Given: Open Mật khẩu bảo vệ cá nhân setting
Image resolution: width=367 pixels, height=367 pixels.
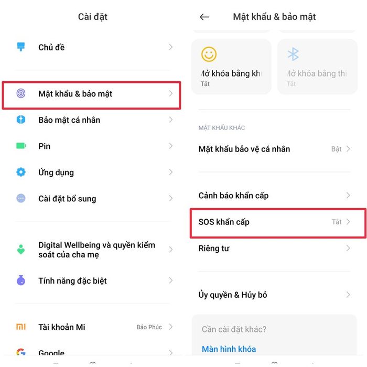Looking at the screenshot, I should click(274, 149).
